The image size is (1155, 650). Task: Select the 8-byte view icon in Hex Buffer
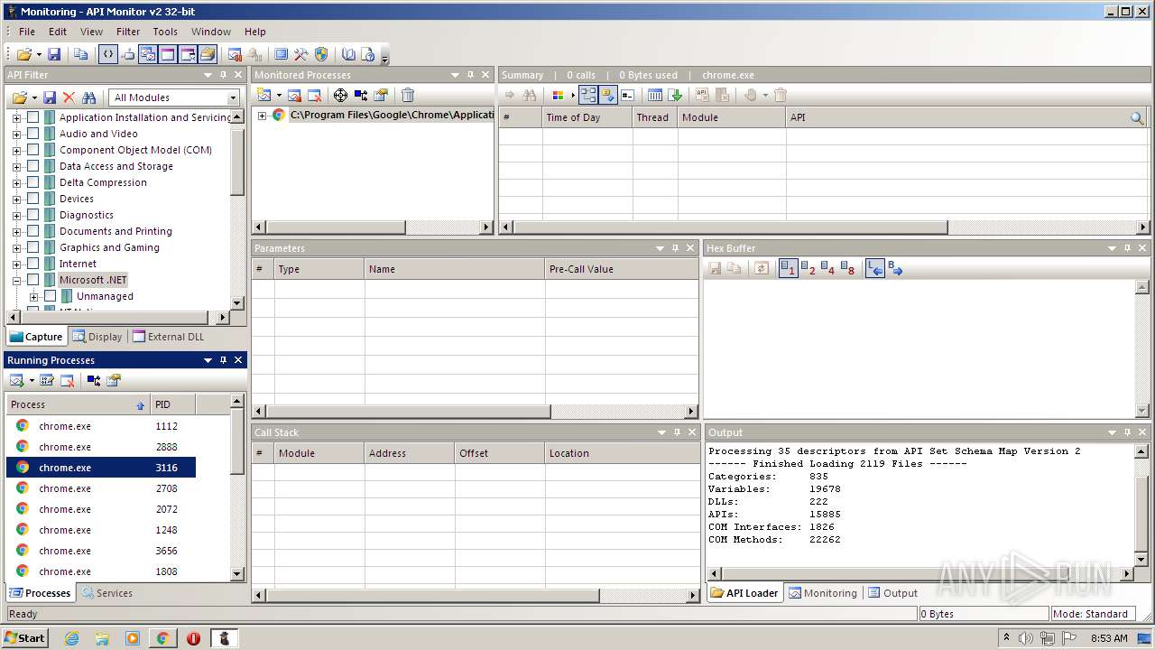847,268
